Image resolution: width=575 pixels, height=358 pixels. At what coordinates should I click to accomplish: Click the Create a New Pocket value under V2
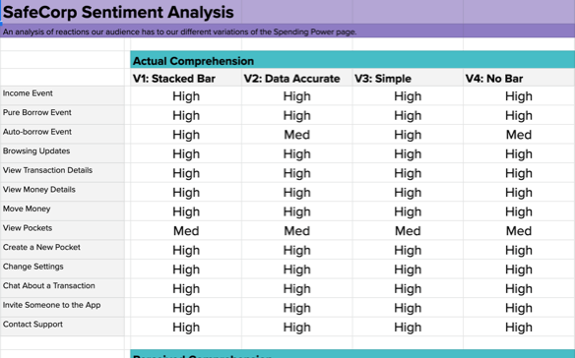click(x=297, y=250)
